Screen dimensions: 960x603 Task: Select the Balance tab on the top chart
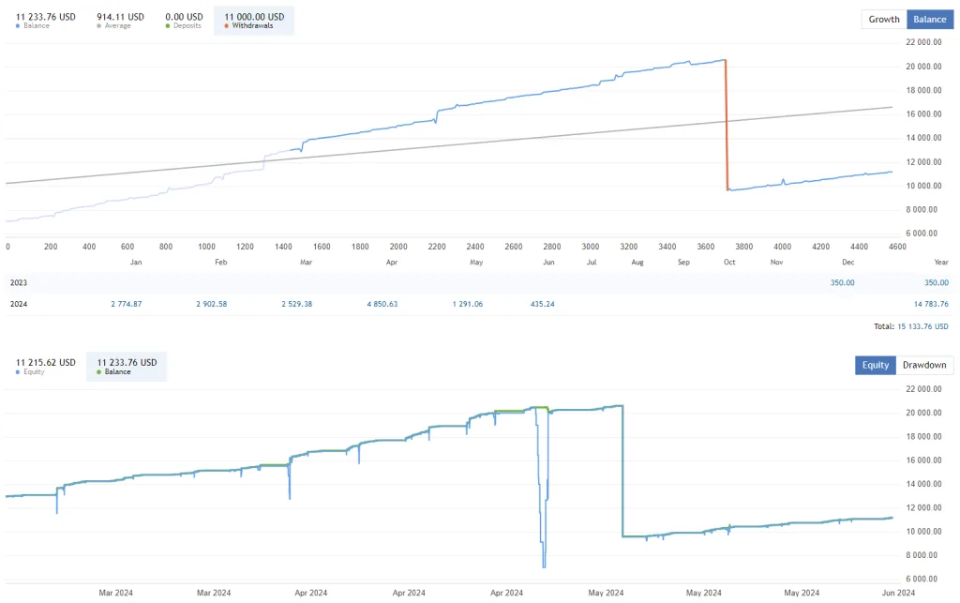click(929, 19)
